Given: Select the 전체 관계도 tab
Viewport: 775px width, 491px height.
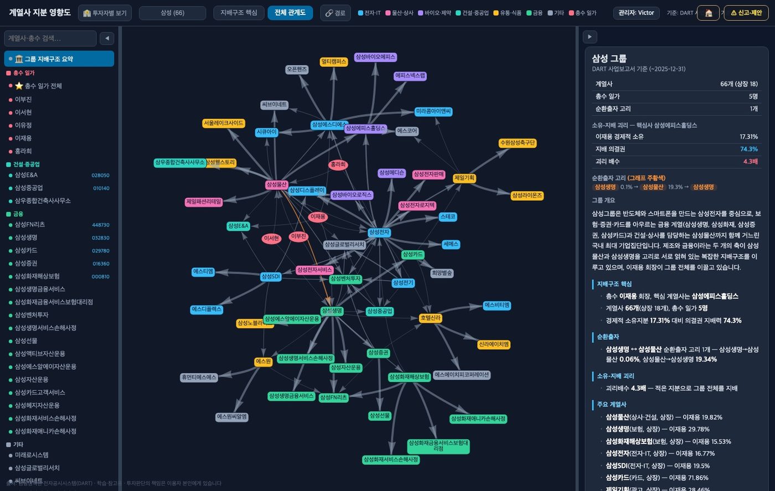Looking at the screenshot, I should pyautogui.click(x=290, y=13).
